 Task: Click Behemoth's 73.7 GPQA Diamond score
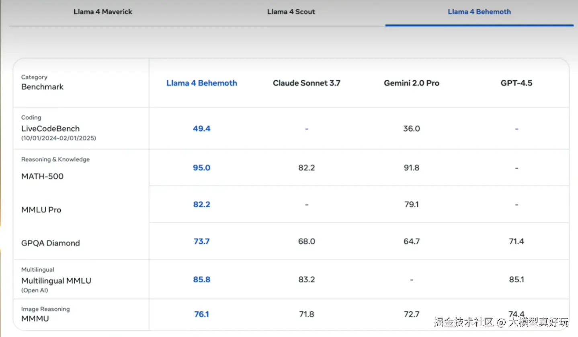[x=201, y=241]
